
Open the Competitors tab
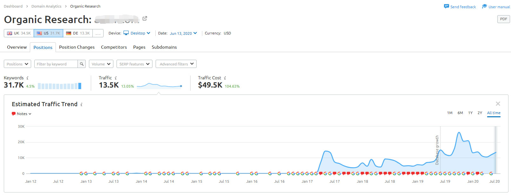(114, 47)
